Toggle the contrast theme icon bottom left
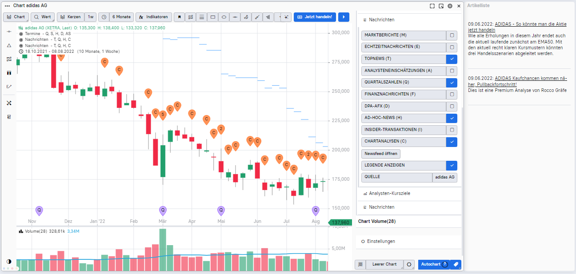576x274 pixels. (x=9, y=262)
